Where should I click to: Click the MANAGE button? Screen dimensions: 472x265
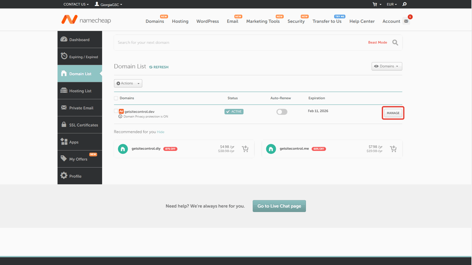pyautogui.click(x=393, y=113)
